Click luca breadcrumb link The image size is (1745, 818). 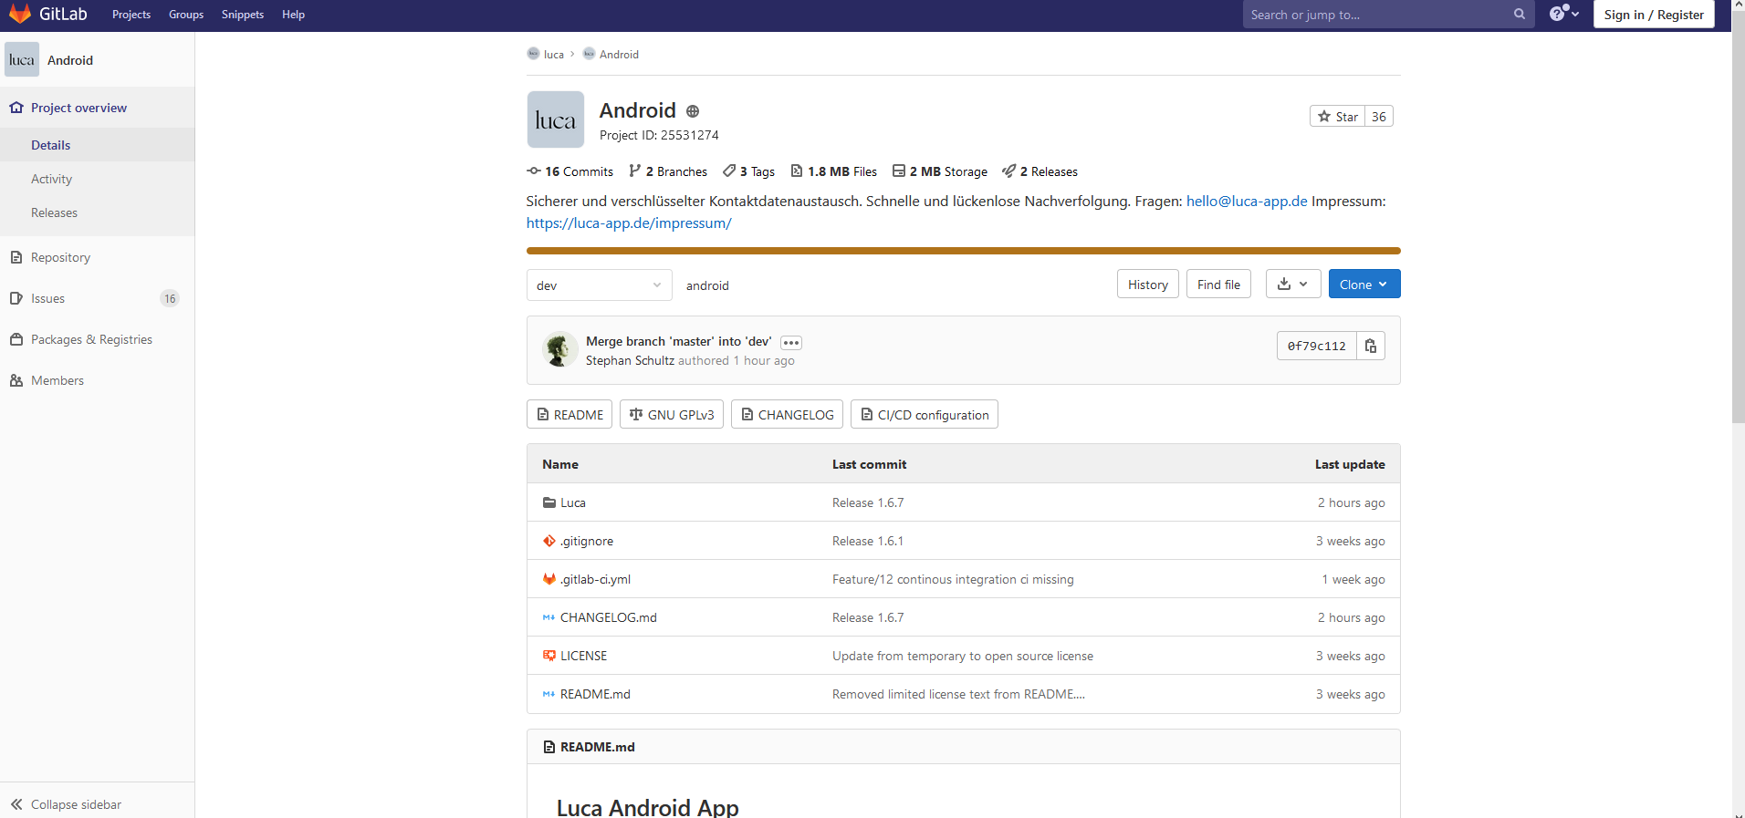(x=553, y=54)
